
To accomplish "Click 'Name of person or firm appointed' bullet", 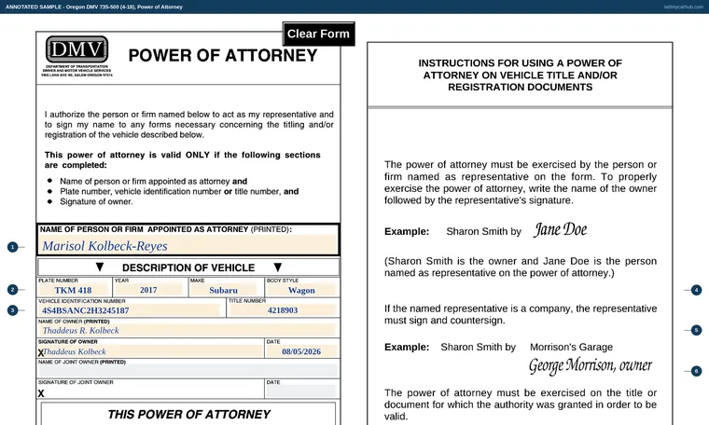I will pos(153,181).
